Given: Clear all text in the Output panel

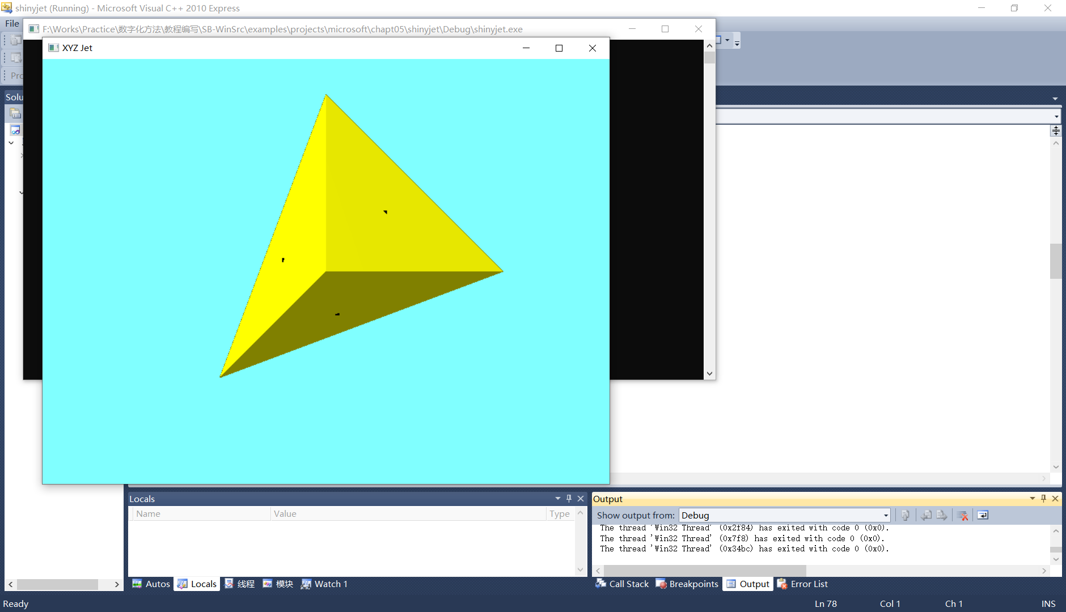Looking at the screenshot, I should click(x=962, y=515).
